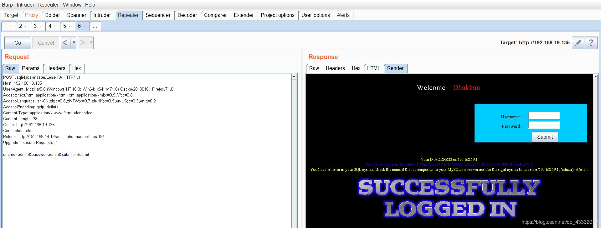Viewport: 601px width, 228px height.
Task: Select the Repeater tool tab
Action: pos(128,15)
